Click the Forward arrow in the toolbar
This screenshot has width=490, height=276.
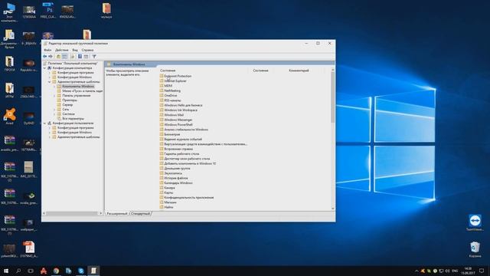51,56
